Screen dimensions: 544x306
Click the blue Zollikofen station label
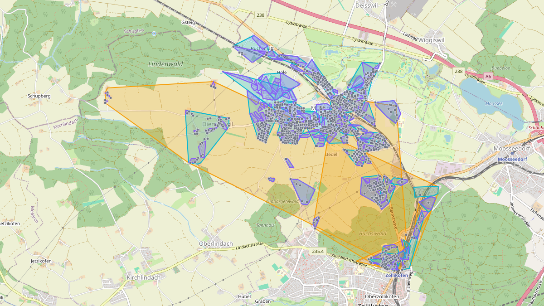point(397,275)
